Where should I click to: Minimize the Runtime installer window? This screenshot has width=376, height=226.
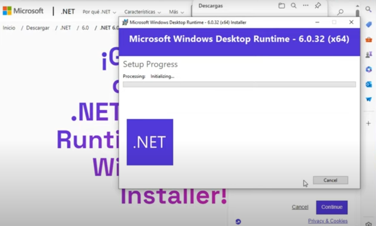tap(317, 22)
